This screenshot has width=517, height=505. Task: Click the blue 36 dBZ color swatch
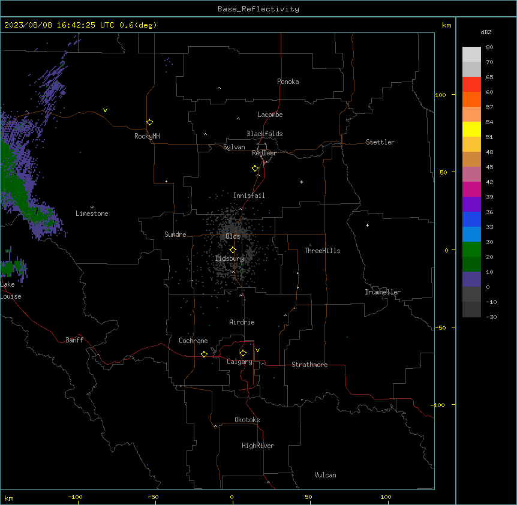[471, 219]
